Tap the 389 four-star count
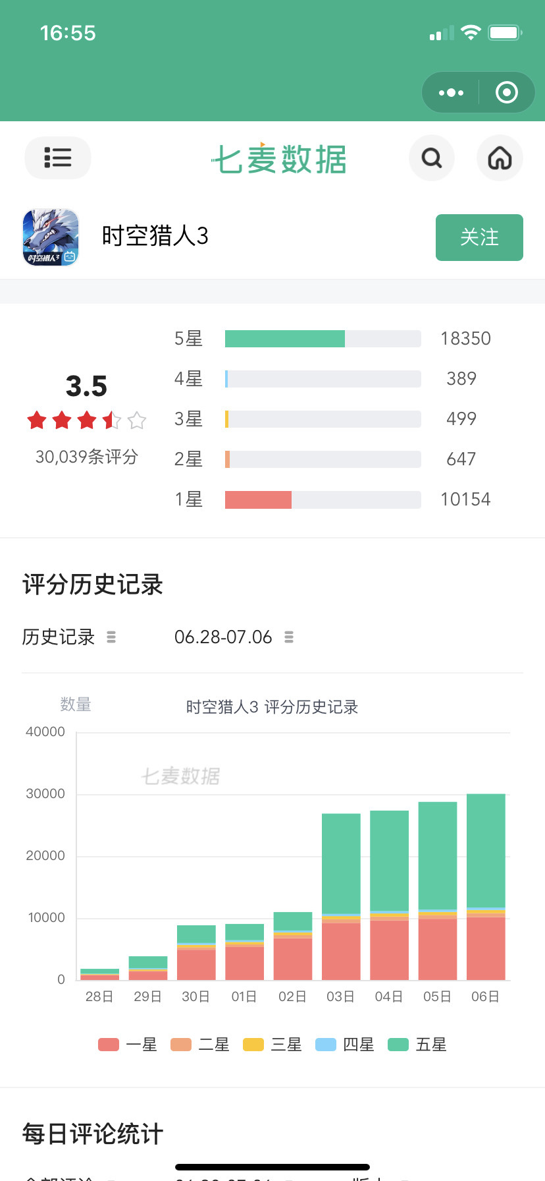 pyautogui.click(x=461, y=379)
